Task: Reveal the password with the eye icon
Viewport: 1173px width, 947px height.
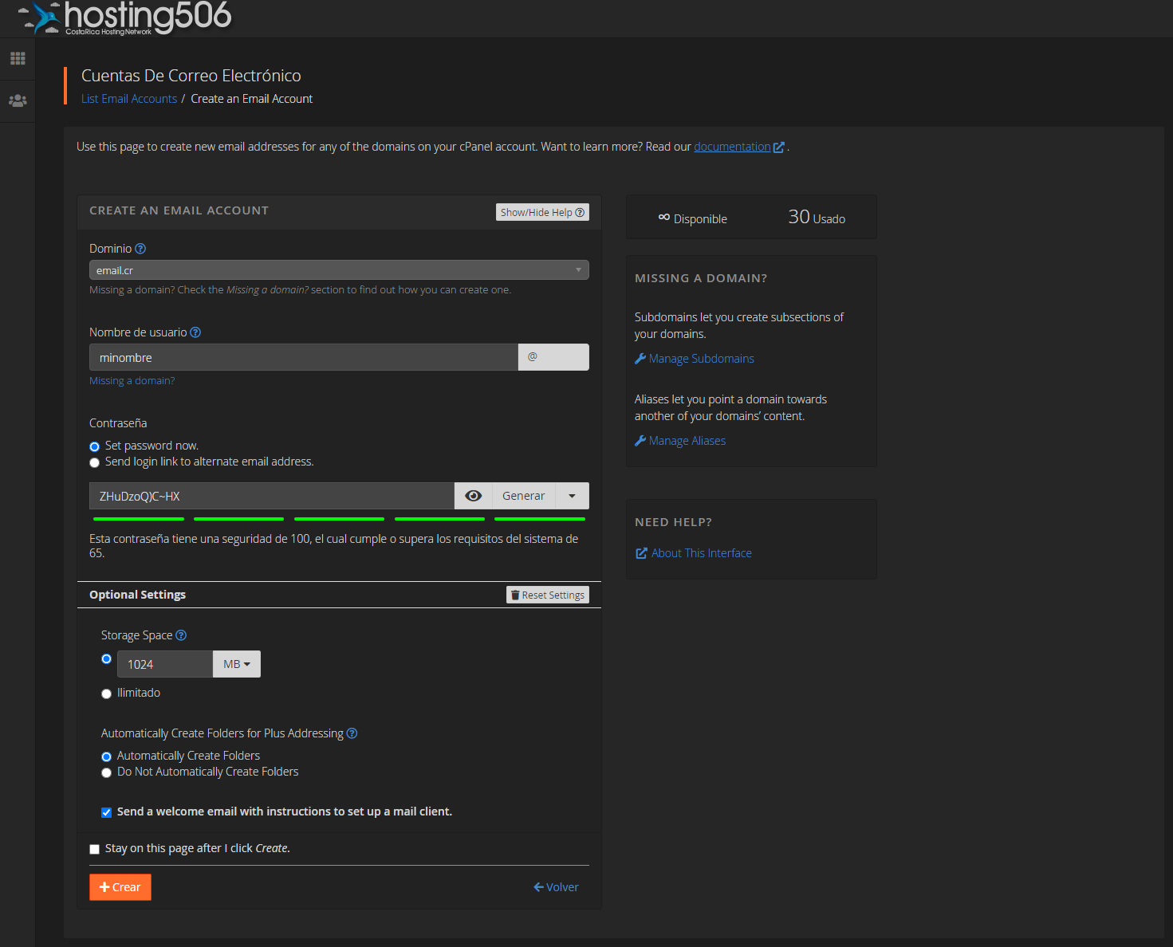Action: coord(473,495)
